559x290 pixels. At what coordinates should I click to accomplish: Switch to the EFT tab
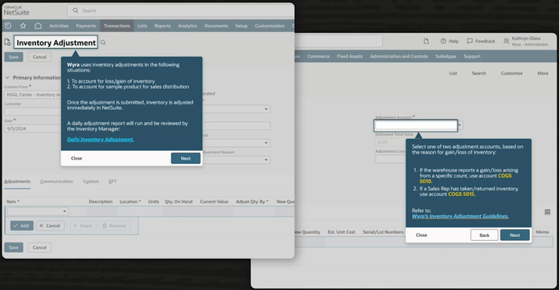pos(113,182)
